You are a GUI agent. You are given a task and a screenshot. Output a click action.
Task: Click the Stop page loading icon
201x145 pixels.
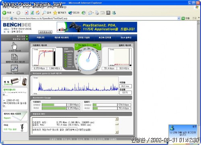(27, 13)
